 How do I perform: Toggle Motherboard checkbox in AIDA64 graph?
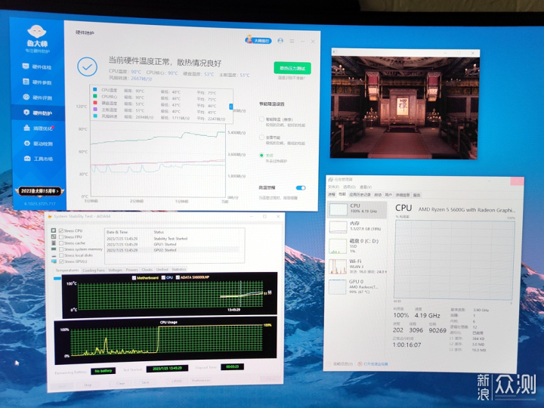[134, 278]
